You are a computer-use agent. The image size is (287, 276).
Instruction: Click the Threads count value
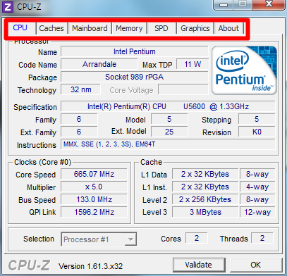262,238
